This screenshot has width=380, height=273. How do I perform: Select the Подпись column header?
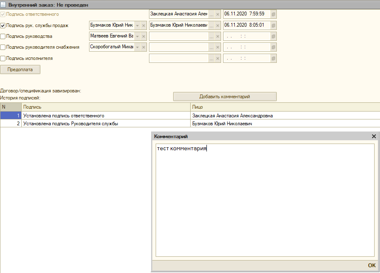click(106, 107)
